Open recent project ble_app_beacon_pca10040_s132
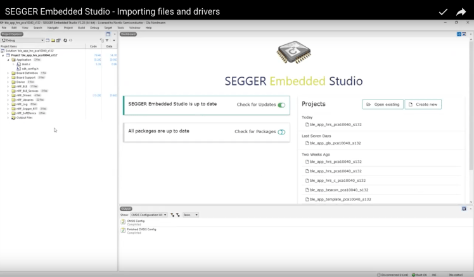 (338, 190)
